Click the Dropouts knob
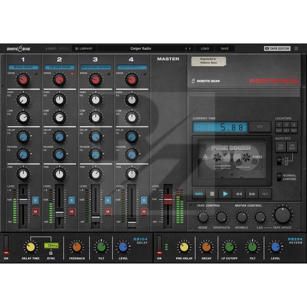The height and width of the screenshot is (307, 307). tap(222, 217)
